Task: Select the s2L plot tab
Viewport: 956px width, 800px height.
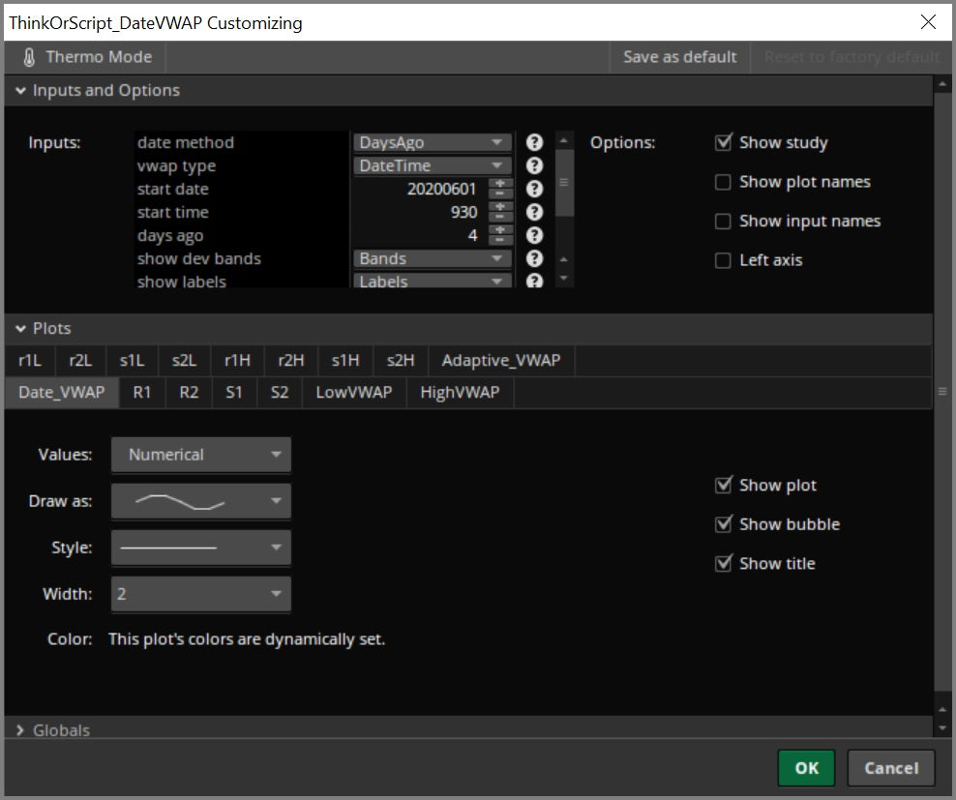Action: (184, 361)
